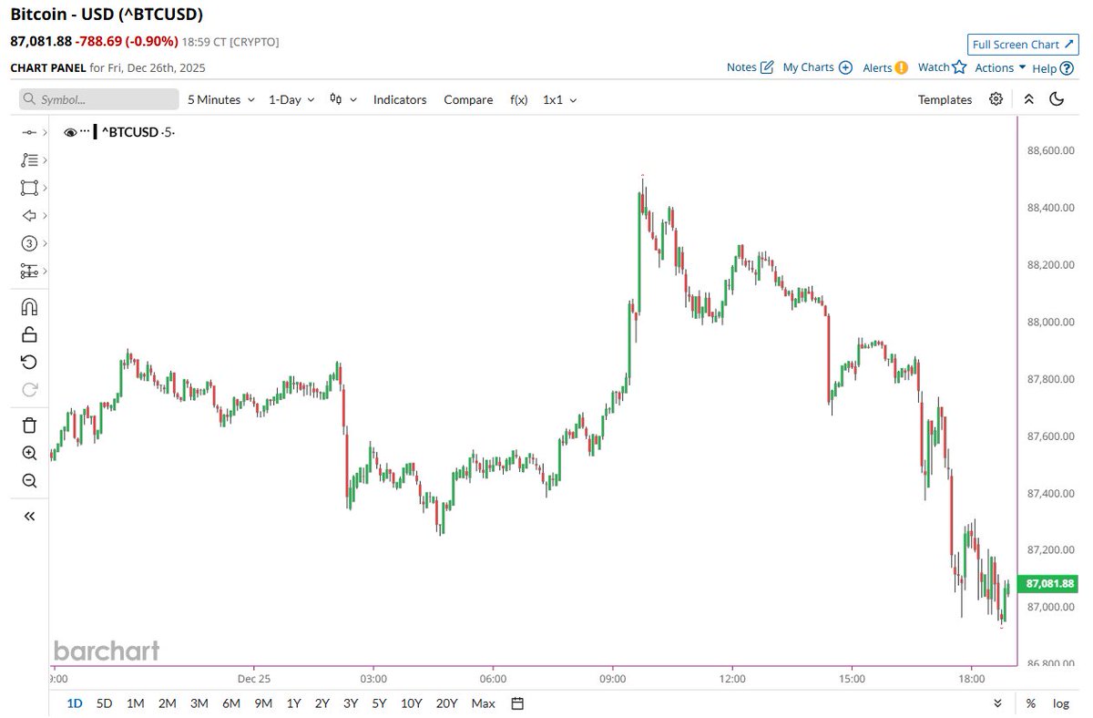Expand trend line tool submenu arrow

[44, 133]
